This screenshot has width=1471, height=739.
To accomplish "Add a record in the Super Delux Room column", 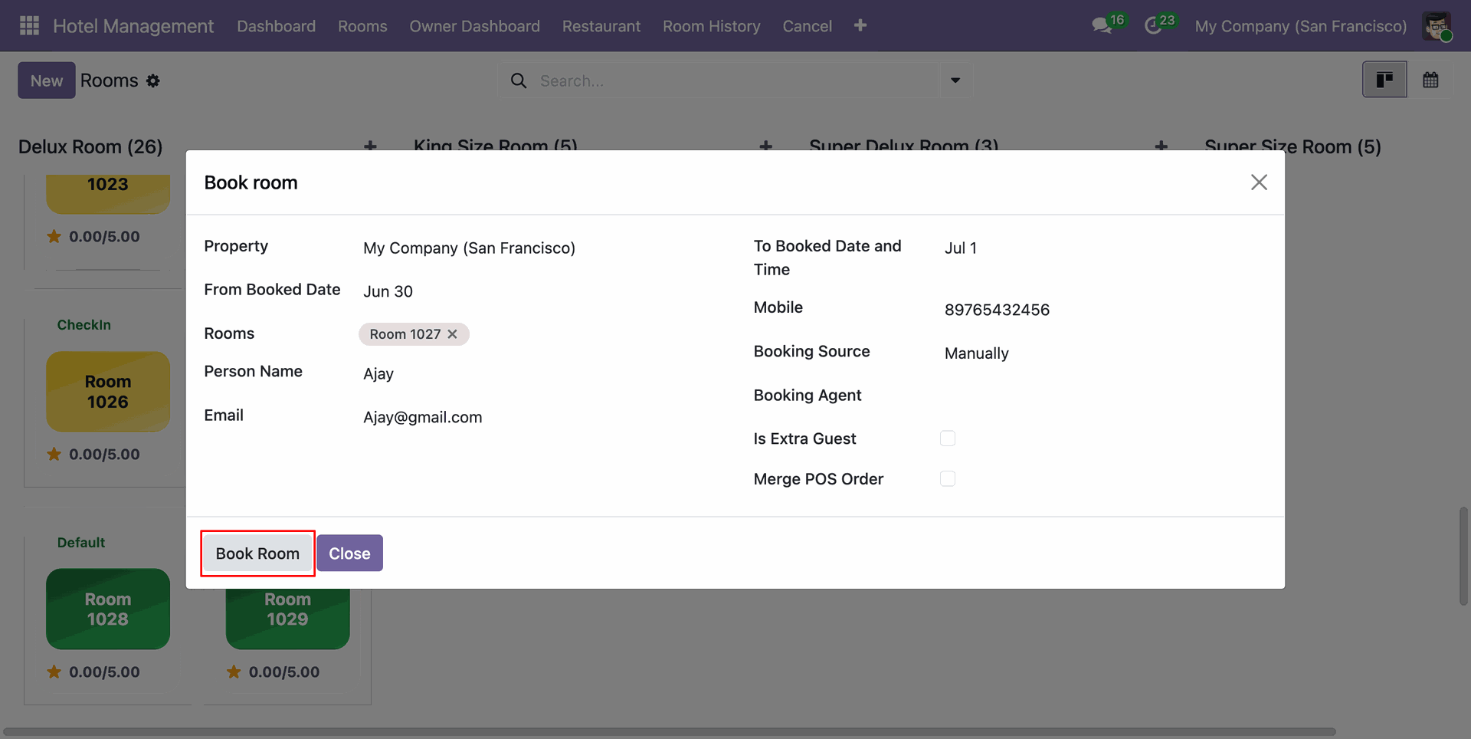I will [1161, 146].
